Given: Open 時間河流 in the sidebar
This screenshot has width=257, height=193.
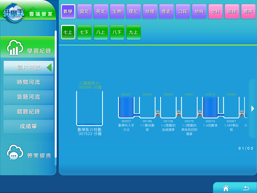Looking at the screenshot, I should click(29, 82).
